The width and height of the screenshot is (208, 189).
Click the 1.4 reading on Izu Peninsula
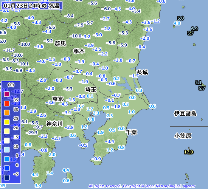click(x=50, y=173)
